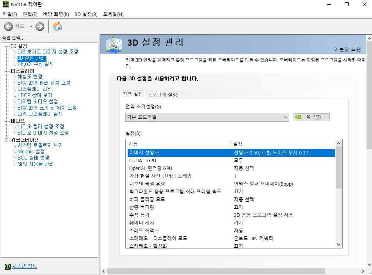Open 해상도 변경 page
The width and height of the screenshot is (372, 275).
click(30, 76)
